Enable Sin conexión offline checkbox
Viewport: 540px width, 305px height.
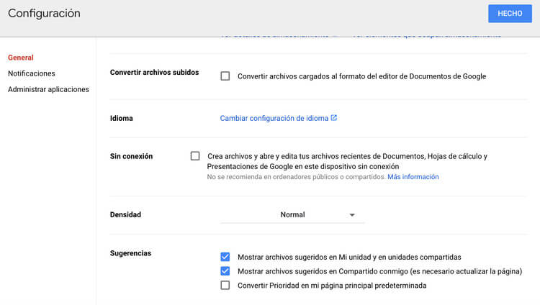point(195,156)
